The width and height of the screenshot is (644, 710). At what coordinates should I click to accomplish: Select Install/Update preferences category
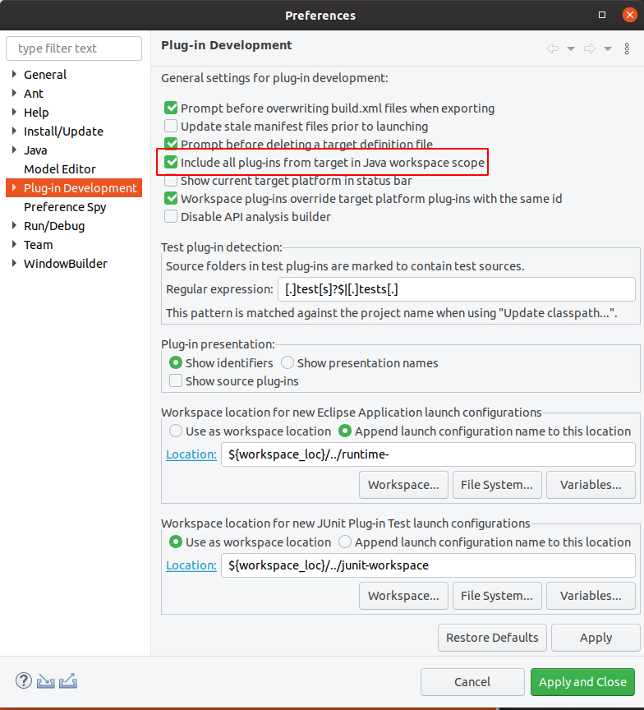pyautogui.click(x=63, y=131)
